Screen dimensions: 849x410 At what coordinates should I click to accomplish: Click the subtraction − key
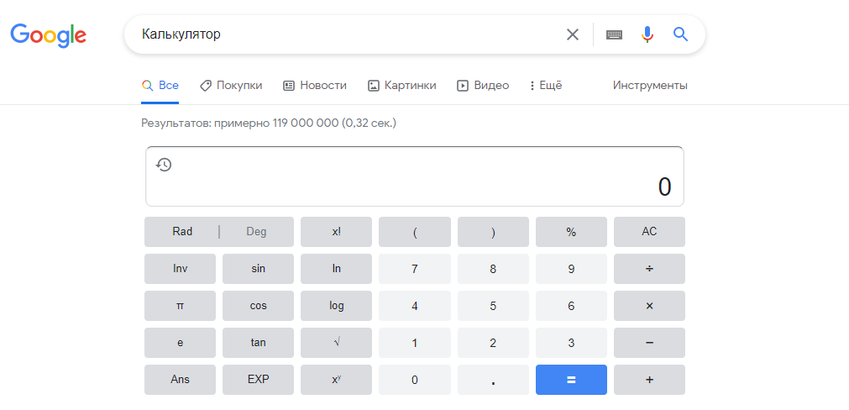[649, 343]
